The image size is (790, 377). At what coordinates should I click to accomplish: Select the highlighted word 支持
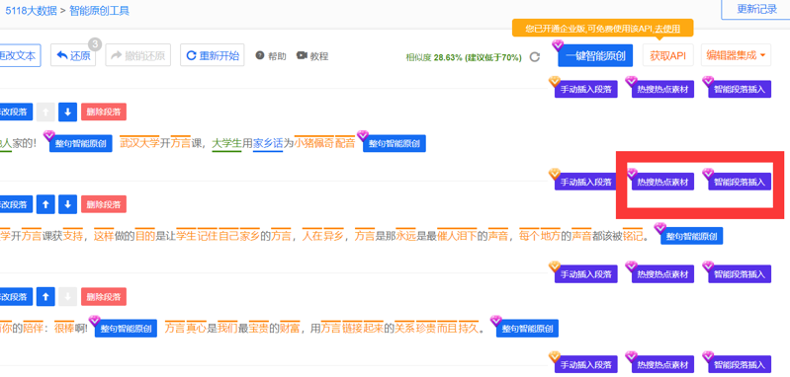pyautogui.click(x=72, y=235)
